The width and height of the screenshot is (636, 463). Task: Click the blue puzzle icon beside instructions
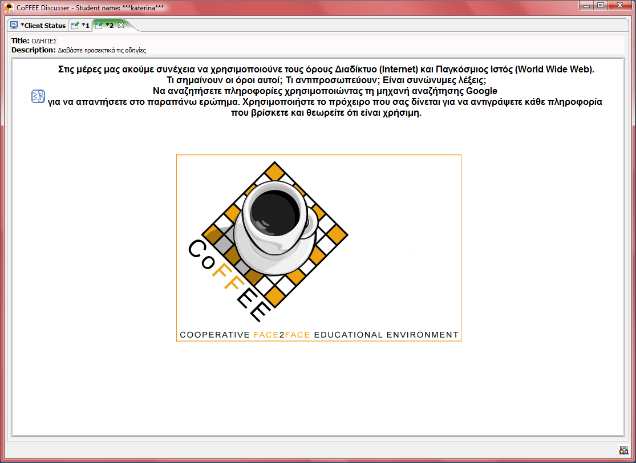click(38, 96)
